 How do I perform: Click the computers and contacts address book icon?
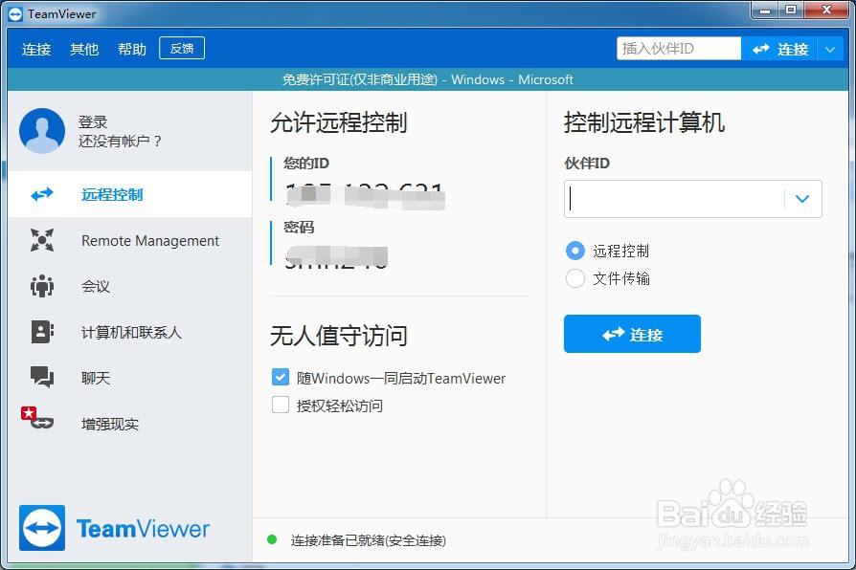tap(42, 332)
